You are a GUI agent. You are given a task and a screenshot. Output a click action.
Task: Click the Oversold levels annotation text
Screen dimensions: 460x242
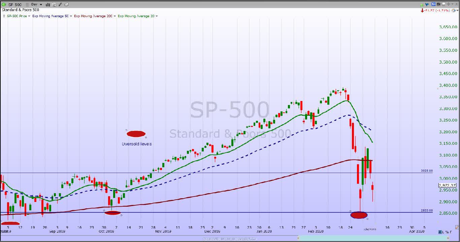point(137,144)
